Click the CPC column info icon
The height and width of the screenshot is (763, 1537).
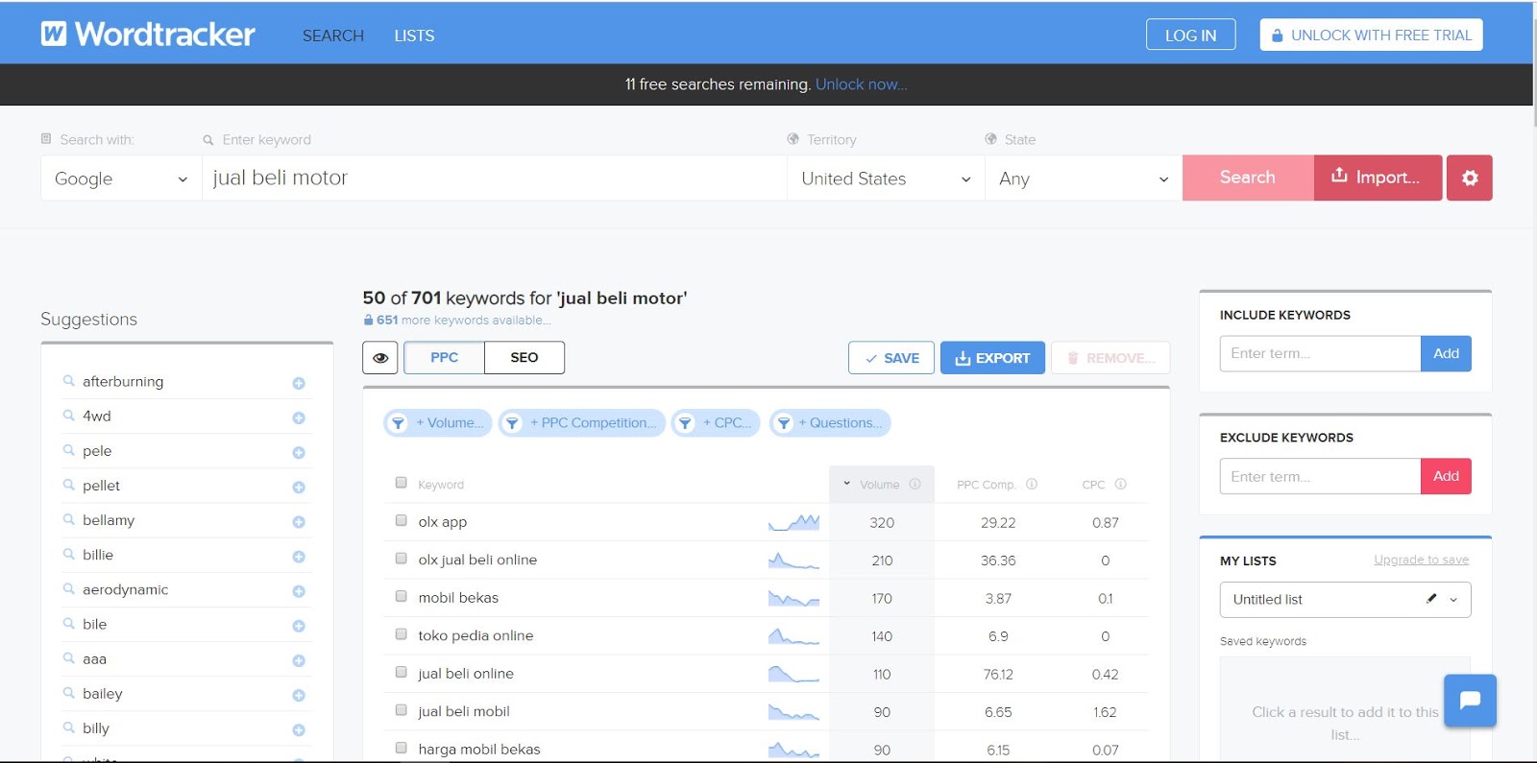coord(1121,484)
